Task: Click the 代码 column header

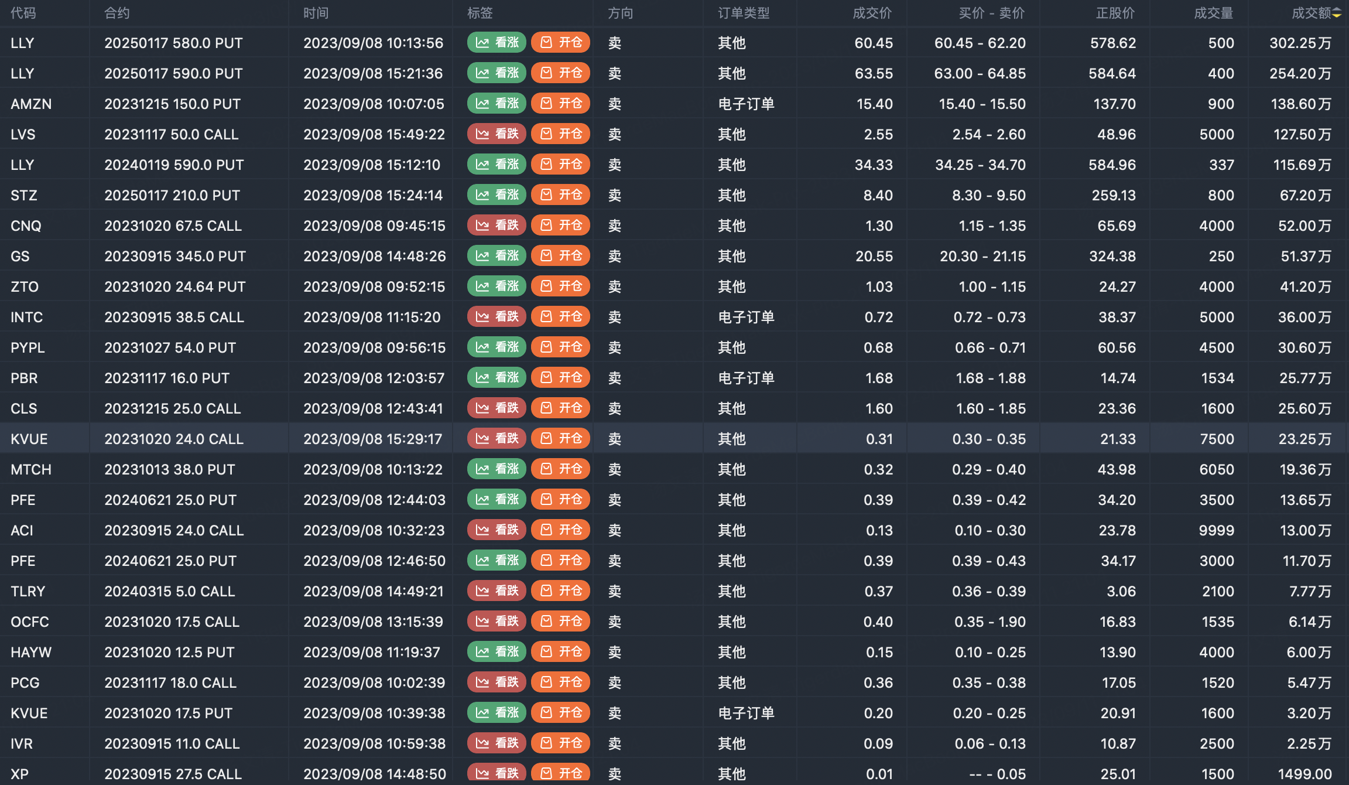Action: click(23, 13)
